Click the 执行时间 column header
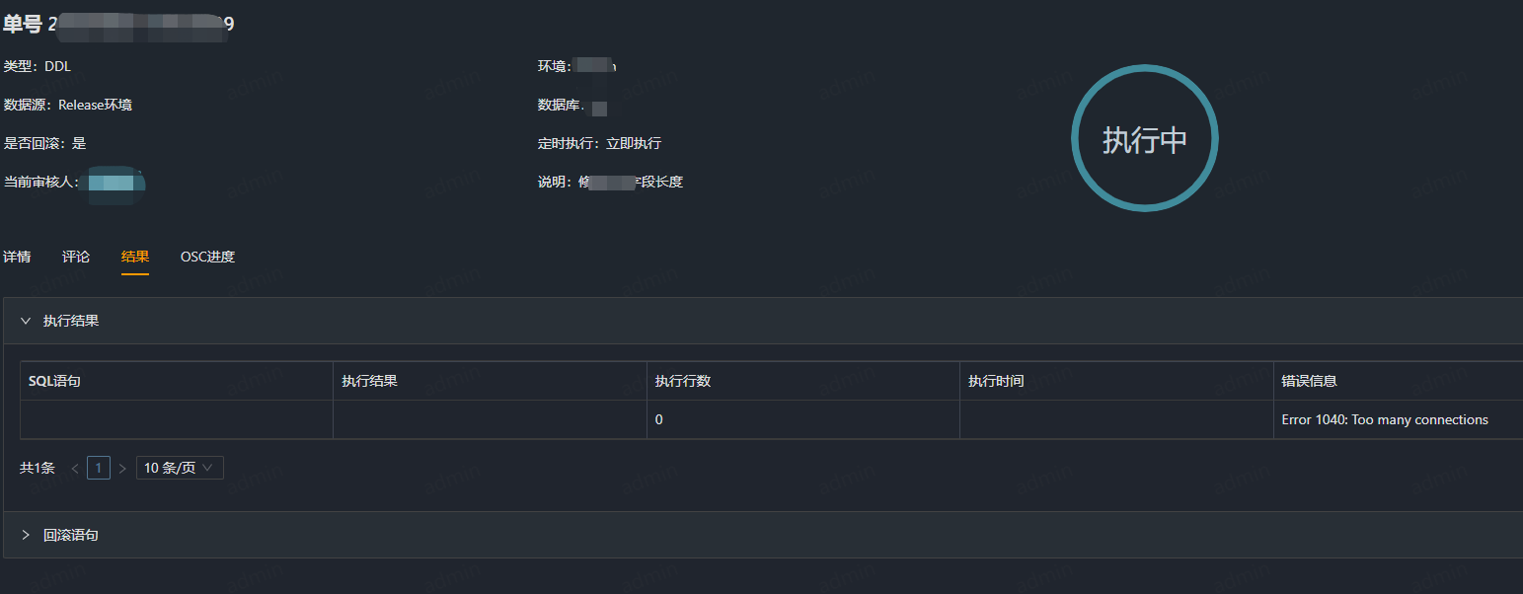This screenshot has width=1523, height=594. (997, 380)
